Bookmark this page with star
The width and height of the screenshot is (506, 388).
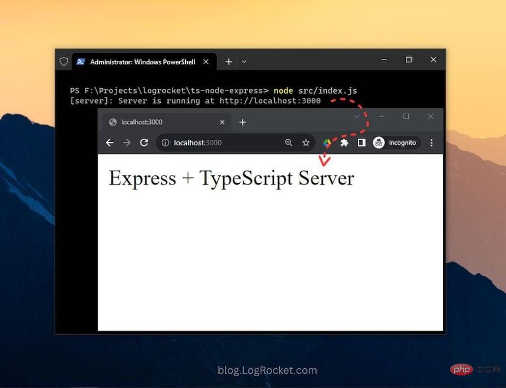tap(306, 143)
